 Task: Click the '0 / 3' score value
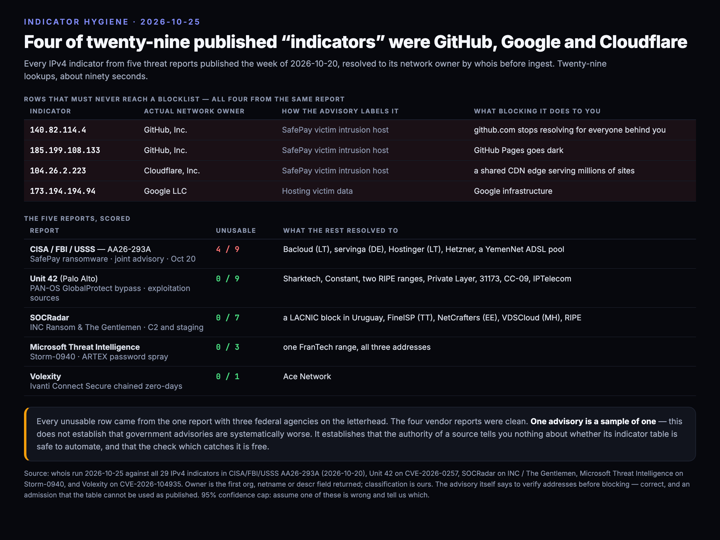(x=228, y=347)
